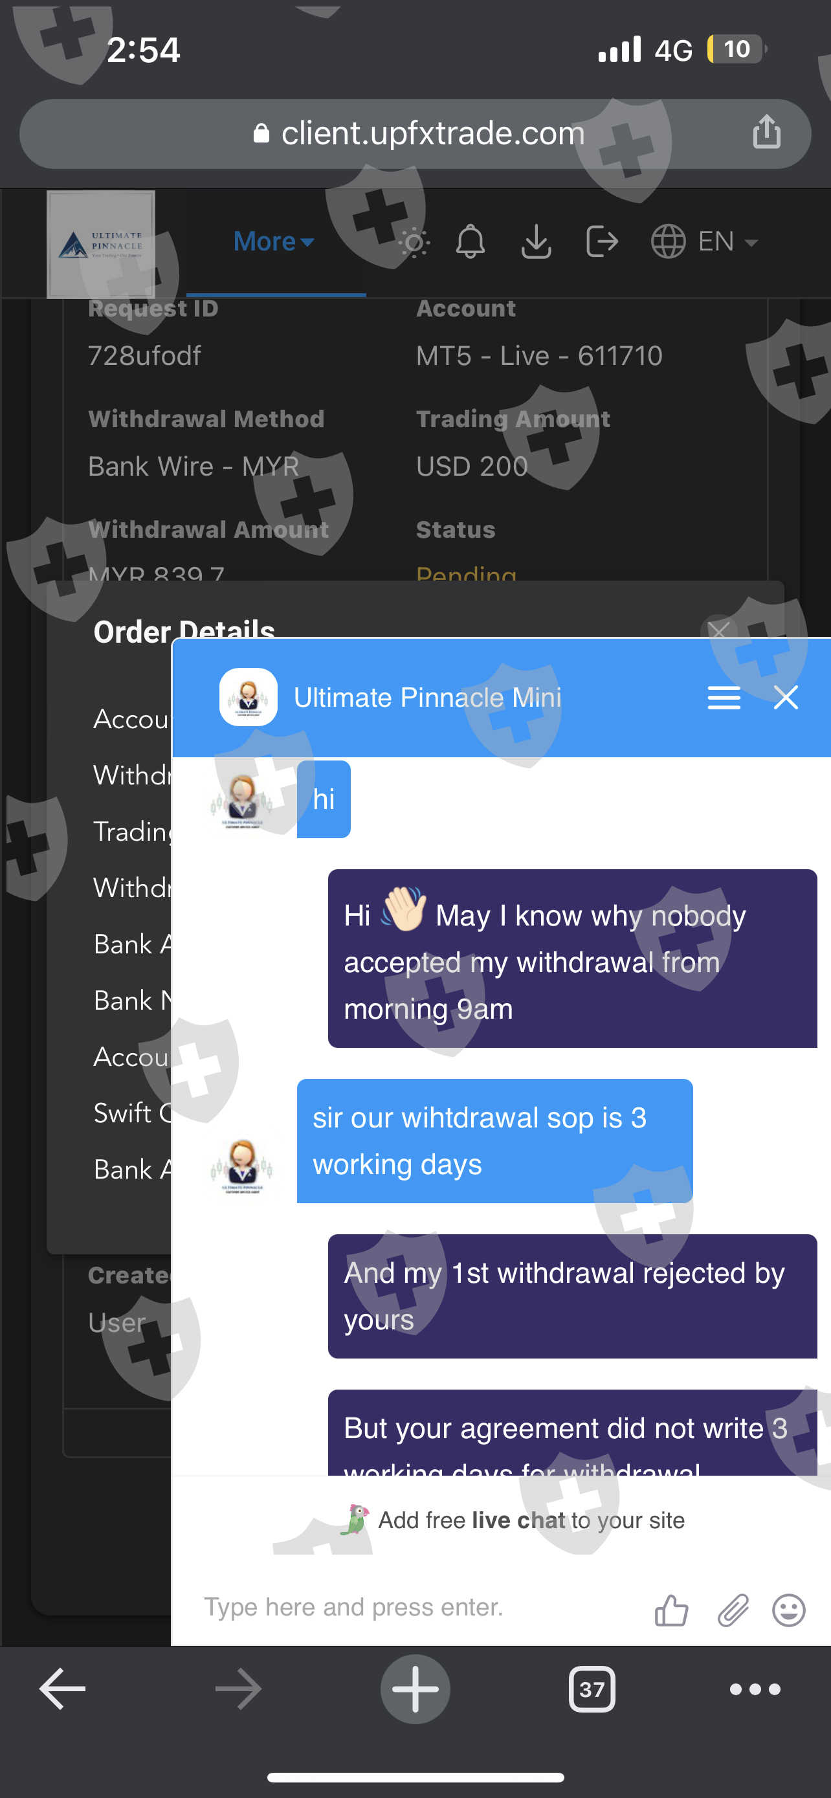831x1798 pixels.
Task: Follow the 'Add free live chat' link
Action: tap(513, 1520)
